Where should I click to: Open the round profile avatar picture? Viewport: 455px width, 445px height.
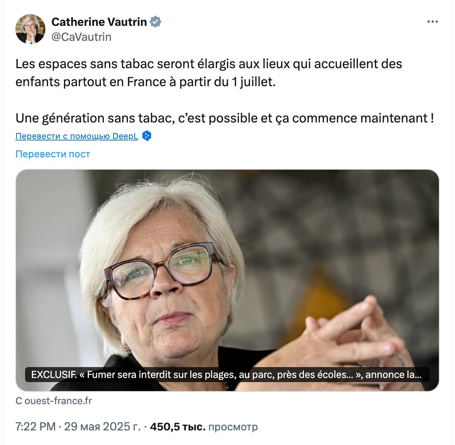[x=30, y=29]
